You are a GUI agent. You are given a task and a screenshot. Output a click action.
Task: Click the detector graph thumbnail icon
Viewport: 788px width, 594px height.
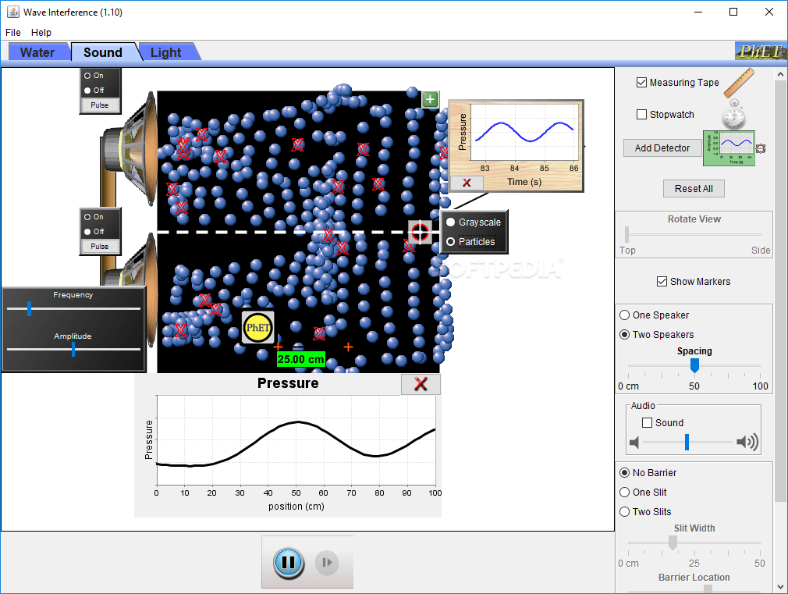click(729, 148)
